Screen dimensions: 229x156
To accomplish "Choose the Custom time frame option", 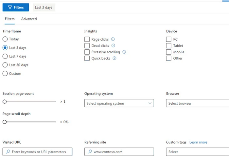I will coord(5,74).
